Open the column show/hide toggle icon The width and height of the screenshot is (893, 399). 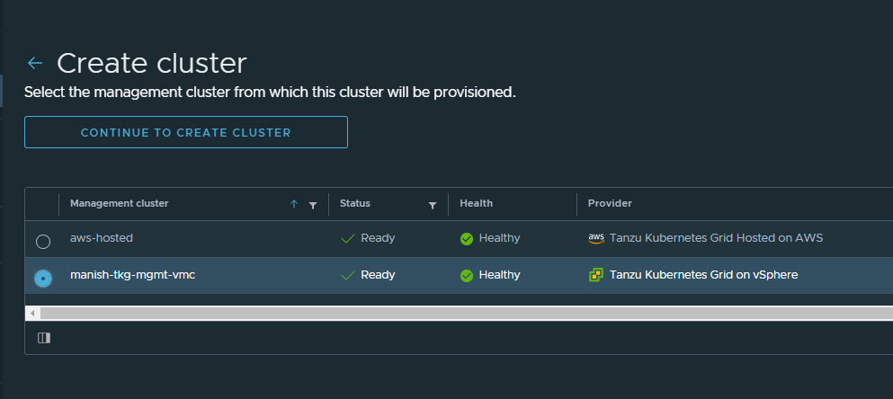click(x=44, y=338)
